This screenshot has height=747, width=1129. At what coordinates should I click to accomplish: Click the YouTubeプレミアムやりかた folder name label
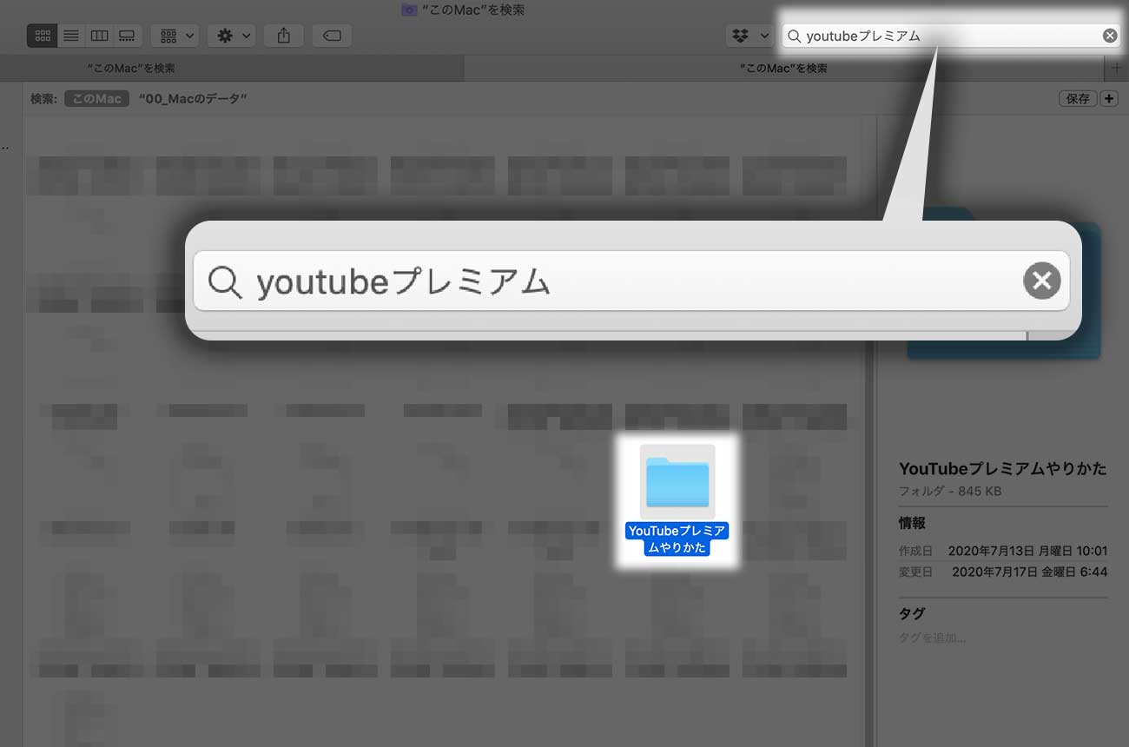[677, 539]
